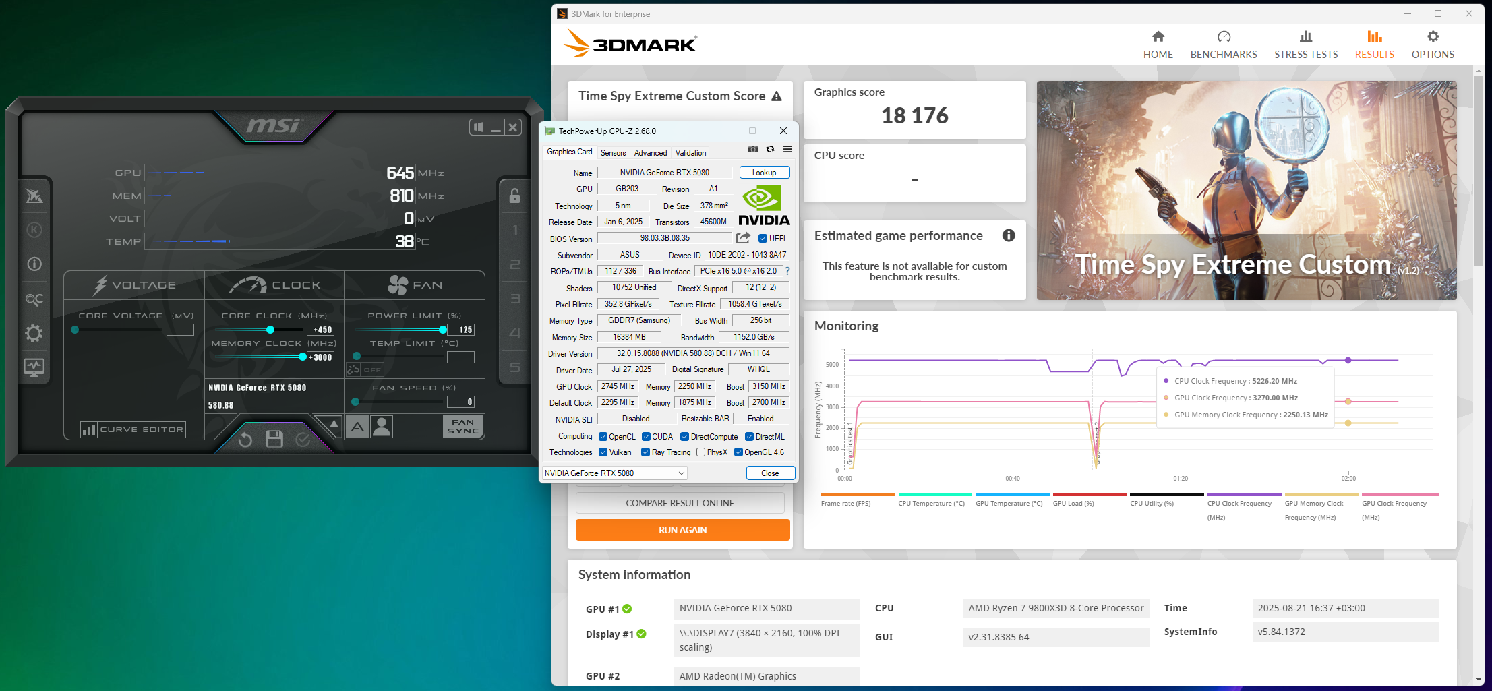Click the profile lock icon in Afterburner
The image size is (1492, 691).
(514, 196)
